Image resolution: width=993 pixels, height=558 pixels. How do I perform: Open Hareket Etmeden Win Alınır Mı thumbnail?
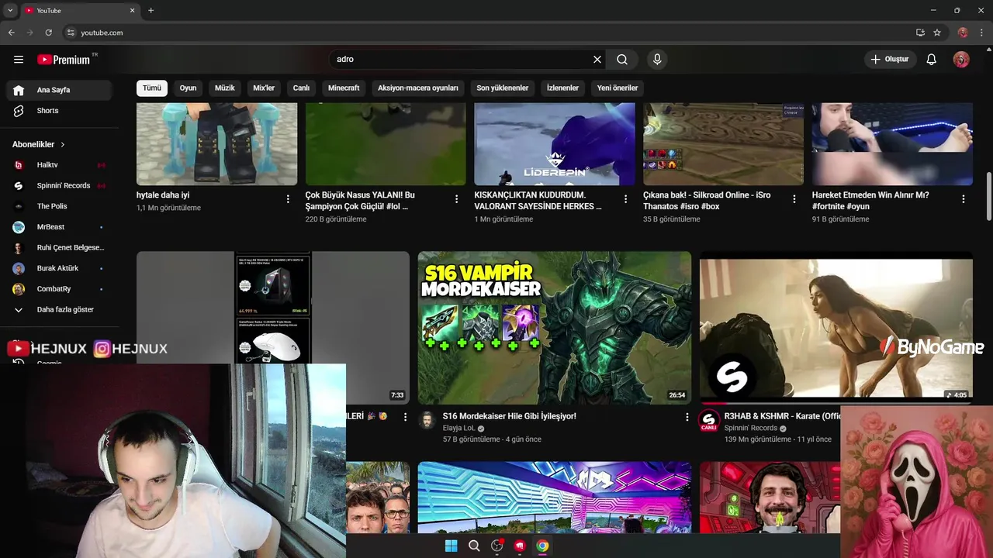pos(892,144)
